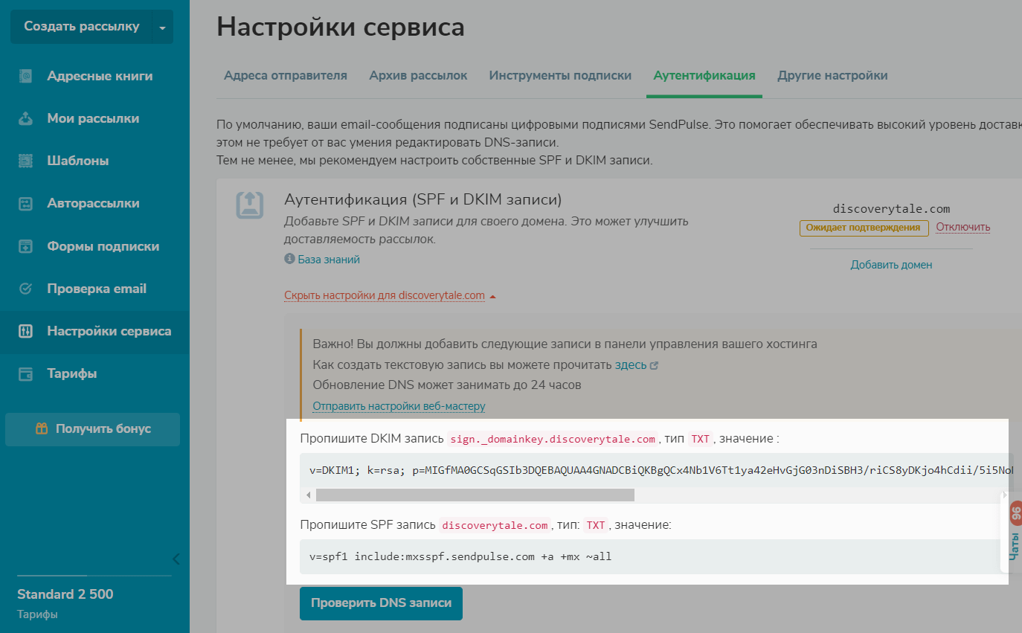
Task: Click the Мои рассылки sidebar icon
Action: pyautogui.click(x=26, y=118)
